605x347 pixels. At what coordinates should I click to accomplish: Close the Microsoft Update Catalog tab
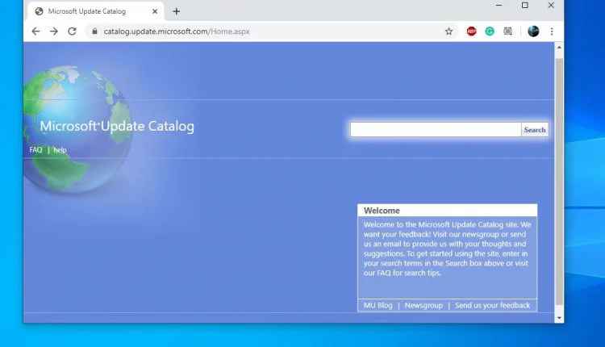[x=155, y=11]
